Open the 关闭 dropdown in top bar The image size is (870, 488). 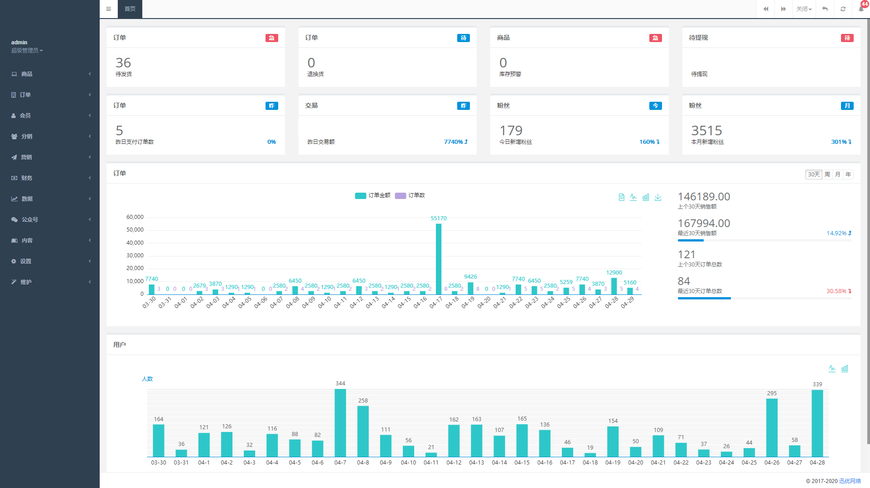click(x=804, y=9)
